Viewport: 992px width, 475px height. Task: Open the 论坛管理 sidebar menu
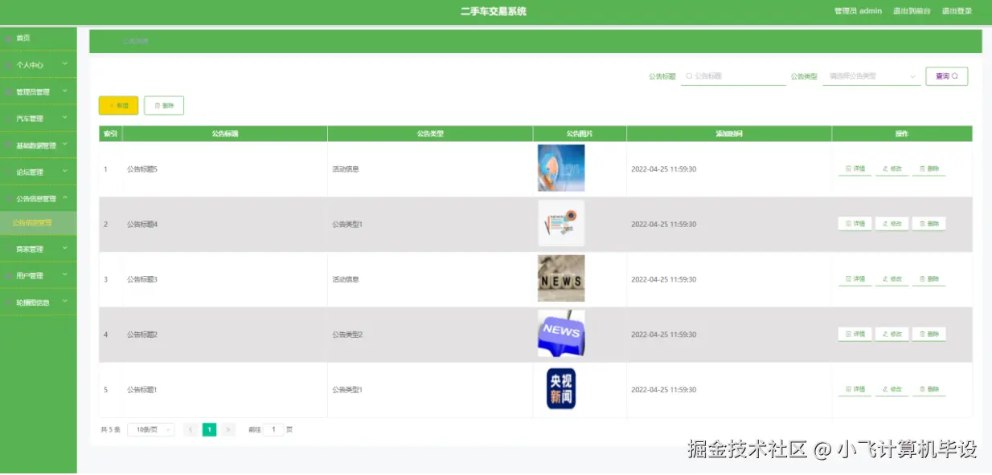coord(38,171)
